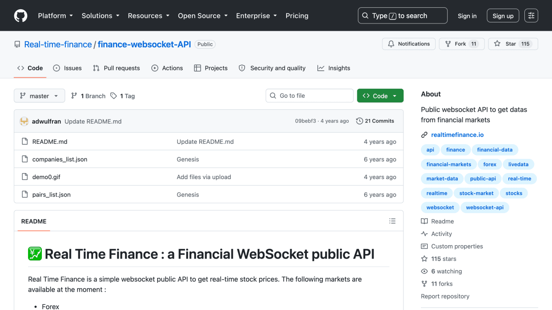Open the master branch selector

(x=39, y=96)
